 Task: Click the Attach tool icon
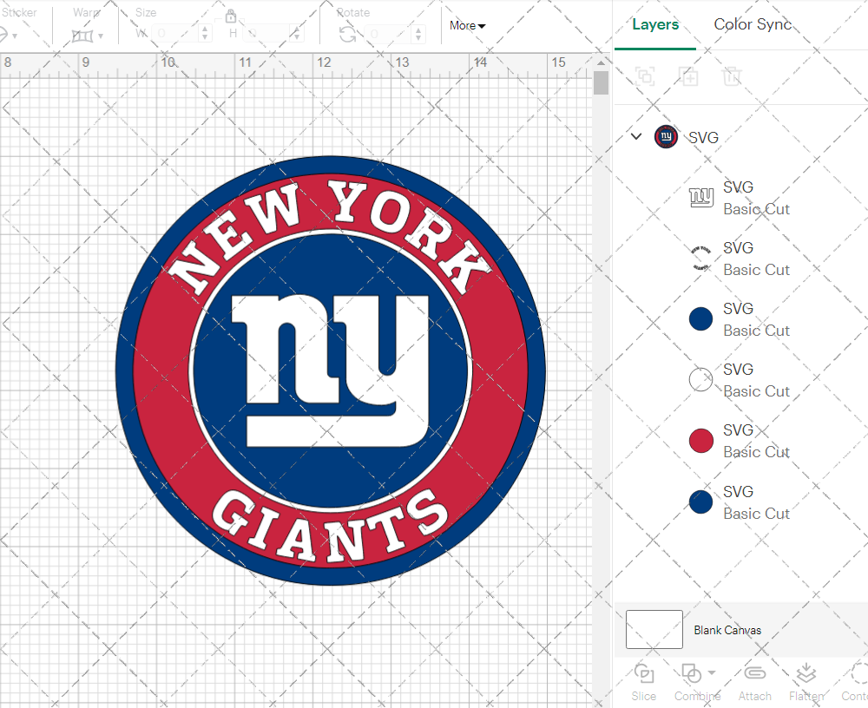(754, 673)
